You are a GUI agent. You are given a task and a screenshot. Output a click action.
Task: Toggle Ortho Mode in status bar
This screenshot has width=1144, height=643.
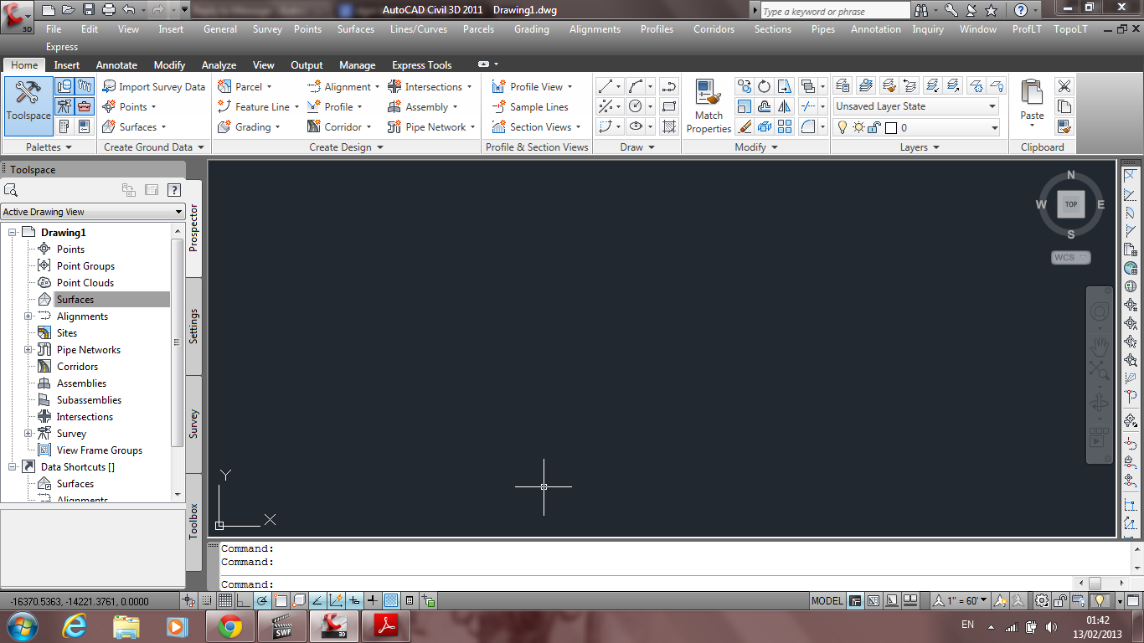coord(243,600)
